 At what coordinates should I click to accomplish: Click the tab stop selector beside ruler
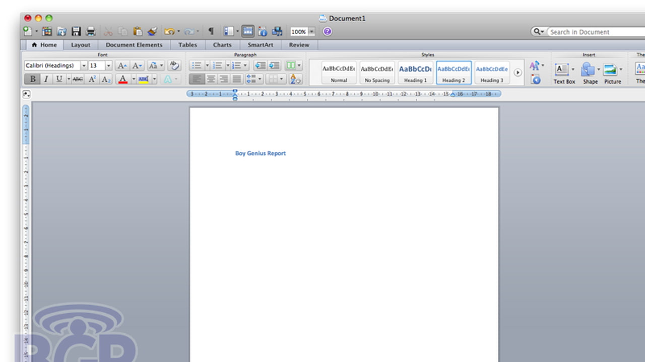[26, 94]
